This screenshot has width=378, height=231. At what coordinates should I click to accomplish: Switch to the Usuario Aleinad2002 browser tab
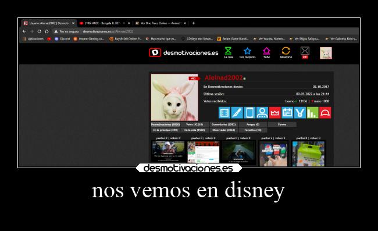[x=49, y=23]
